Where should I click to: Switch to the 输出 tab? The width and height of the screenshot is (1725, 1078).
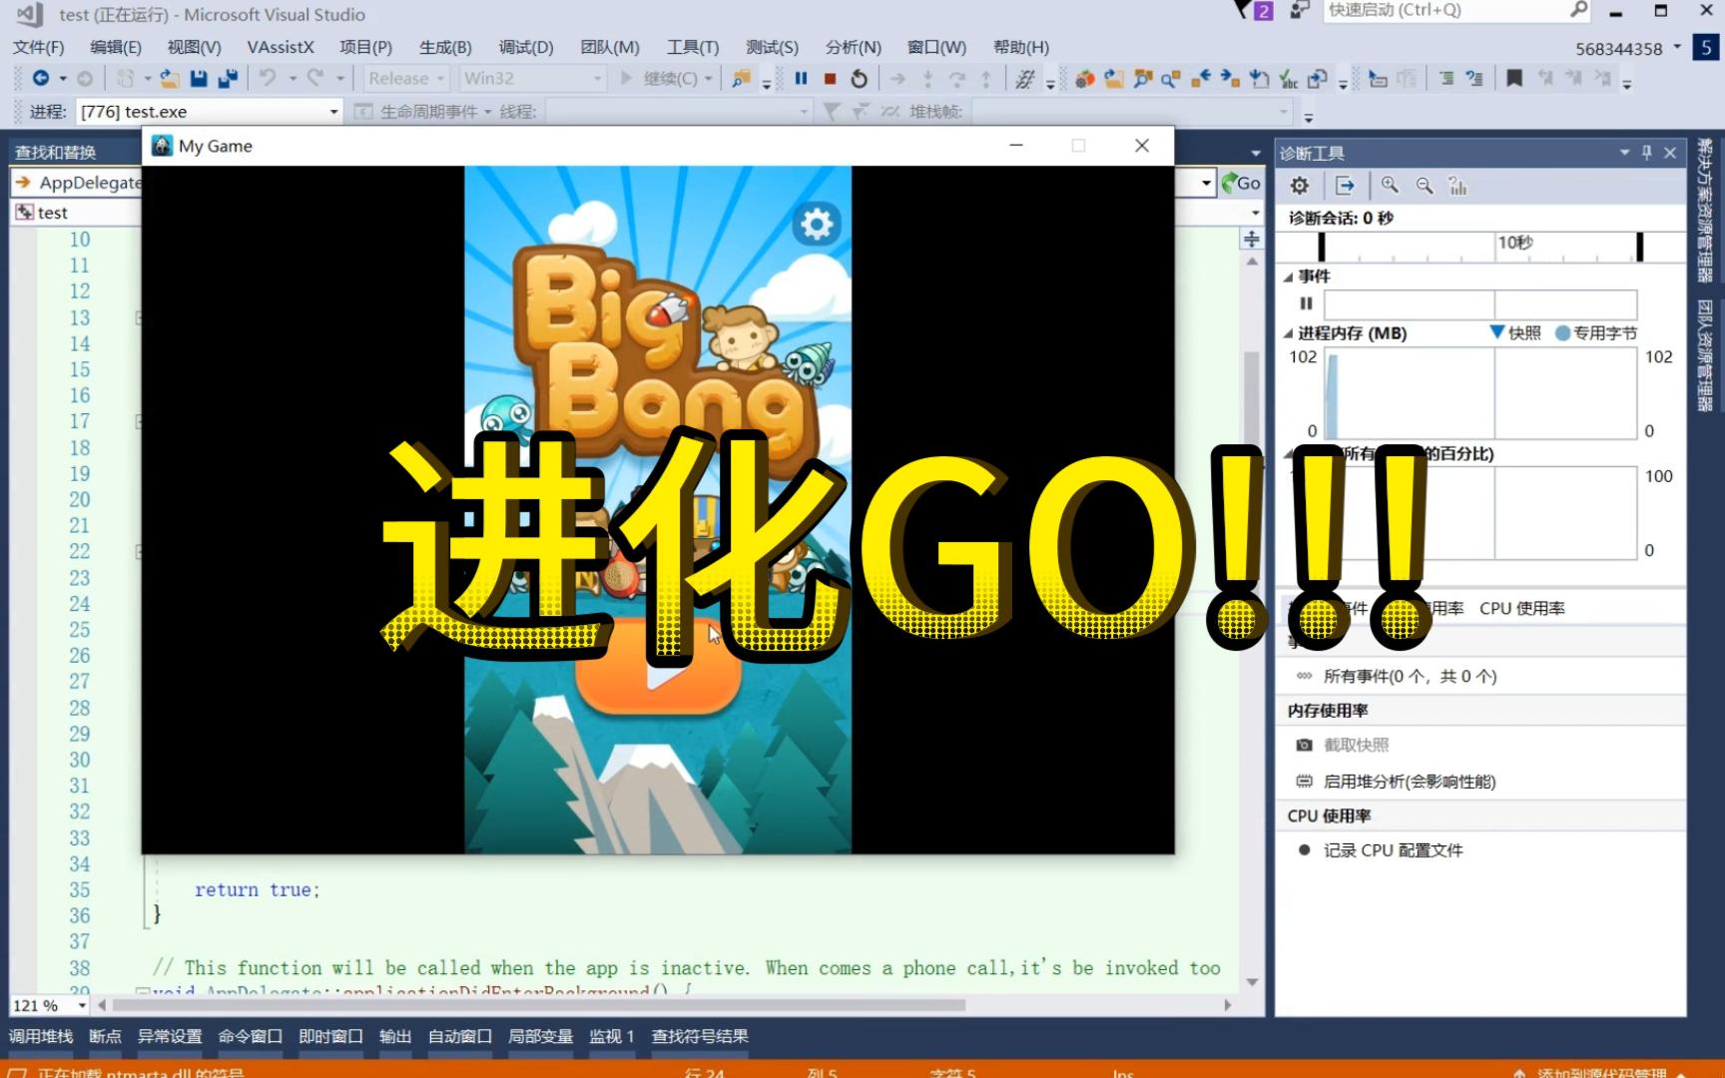395,1036
